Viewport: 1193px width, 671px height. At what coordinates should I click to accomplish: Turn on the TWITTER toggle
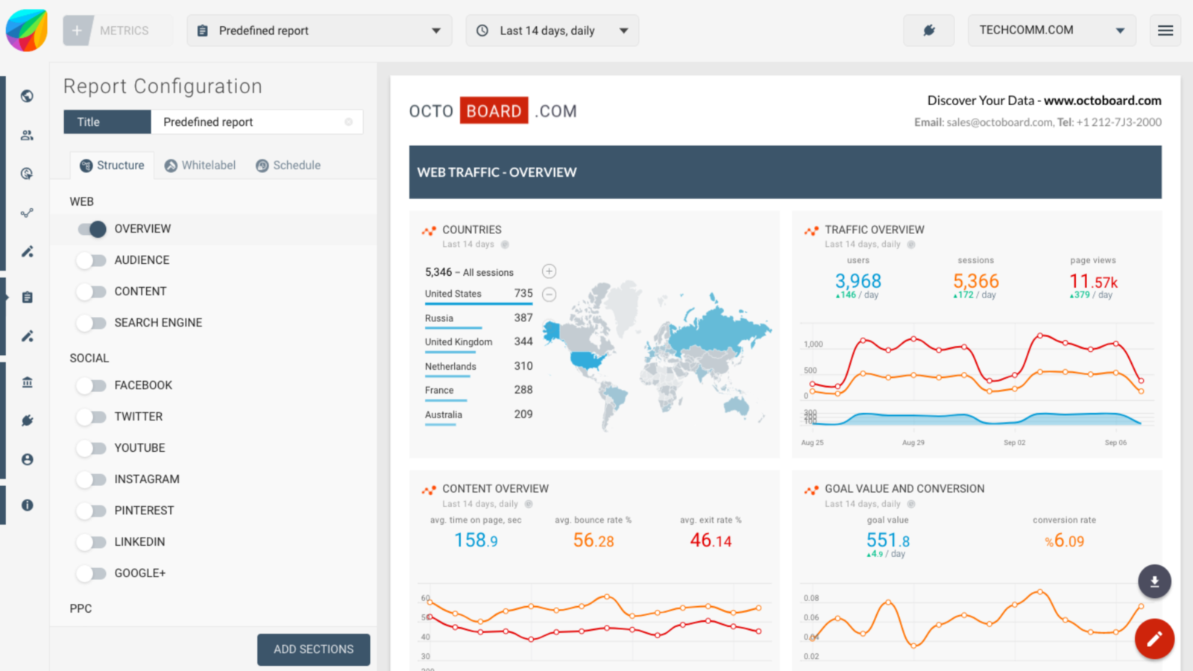[x=91, y=417]
